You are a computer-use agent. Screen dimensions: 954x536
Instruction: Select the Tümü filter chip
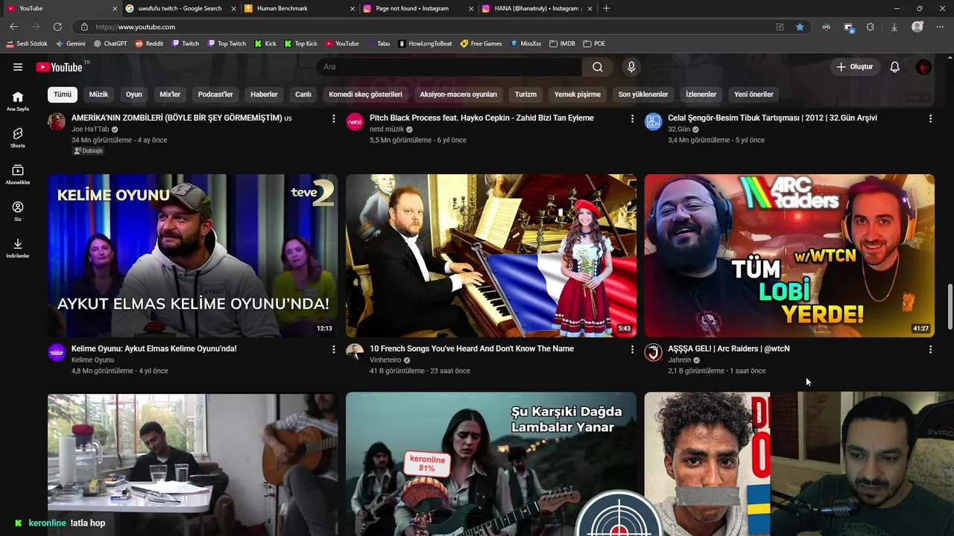pyautogui.click(x=63, y=95)
